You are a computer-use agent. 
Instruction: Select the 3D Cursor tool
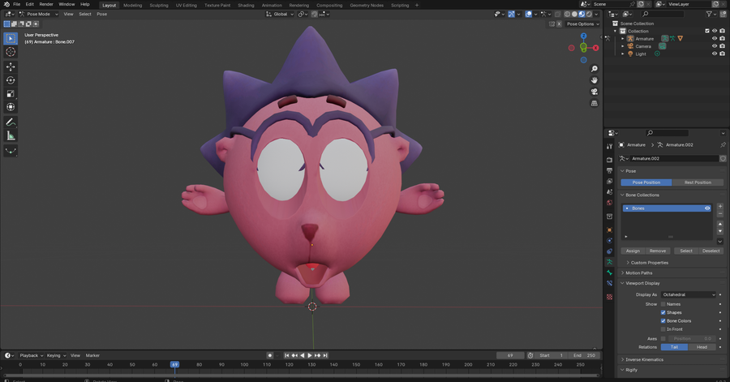11,52
